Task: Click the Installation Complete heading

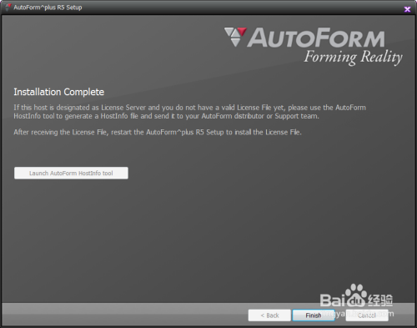Action: click(59, 92)
